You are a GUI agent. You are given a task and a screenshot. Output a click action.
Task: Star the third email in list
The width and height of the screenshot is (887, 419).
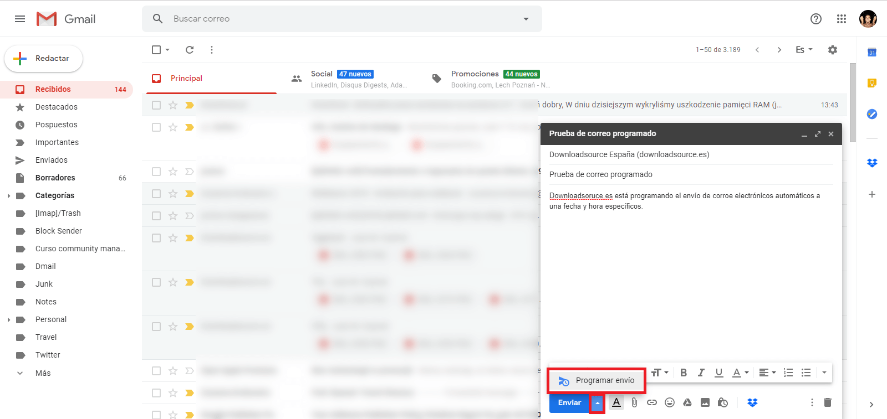point(173,172)
